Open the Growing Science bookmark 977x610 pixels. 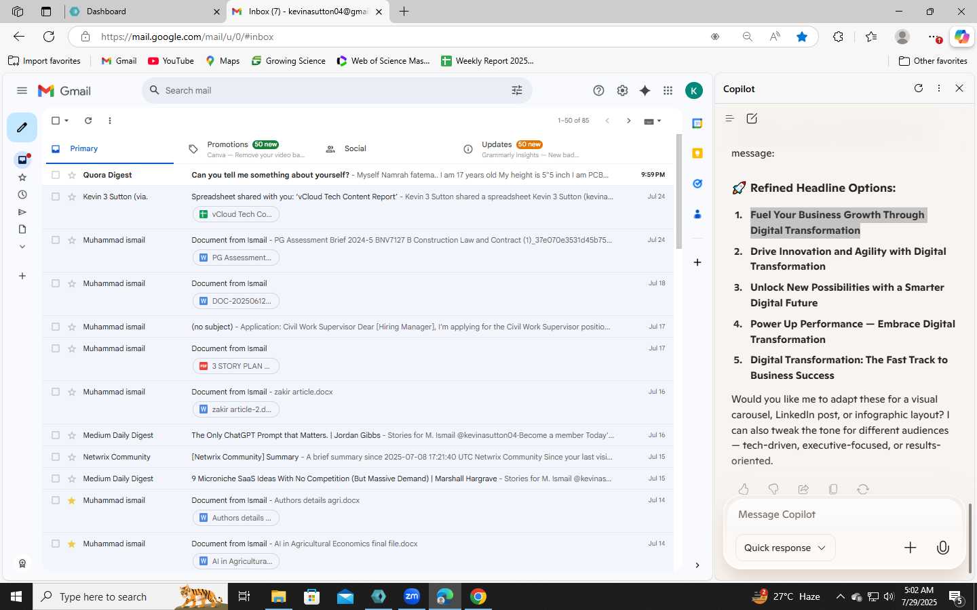(x=288, y=61)
